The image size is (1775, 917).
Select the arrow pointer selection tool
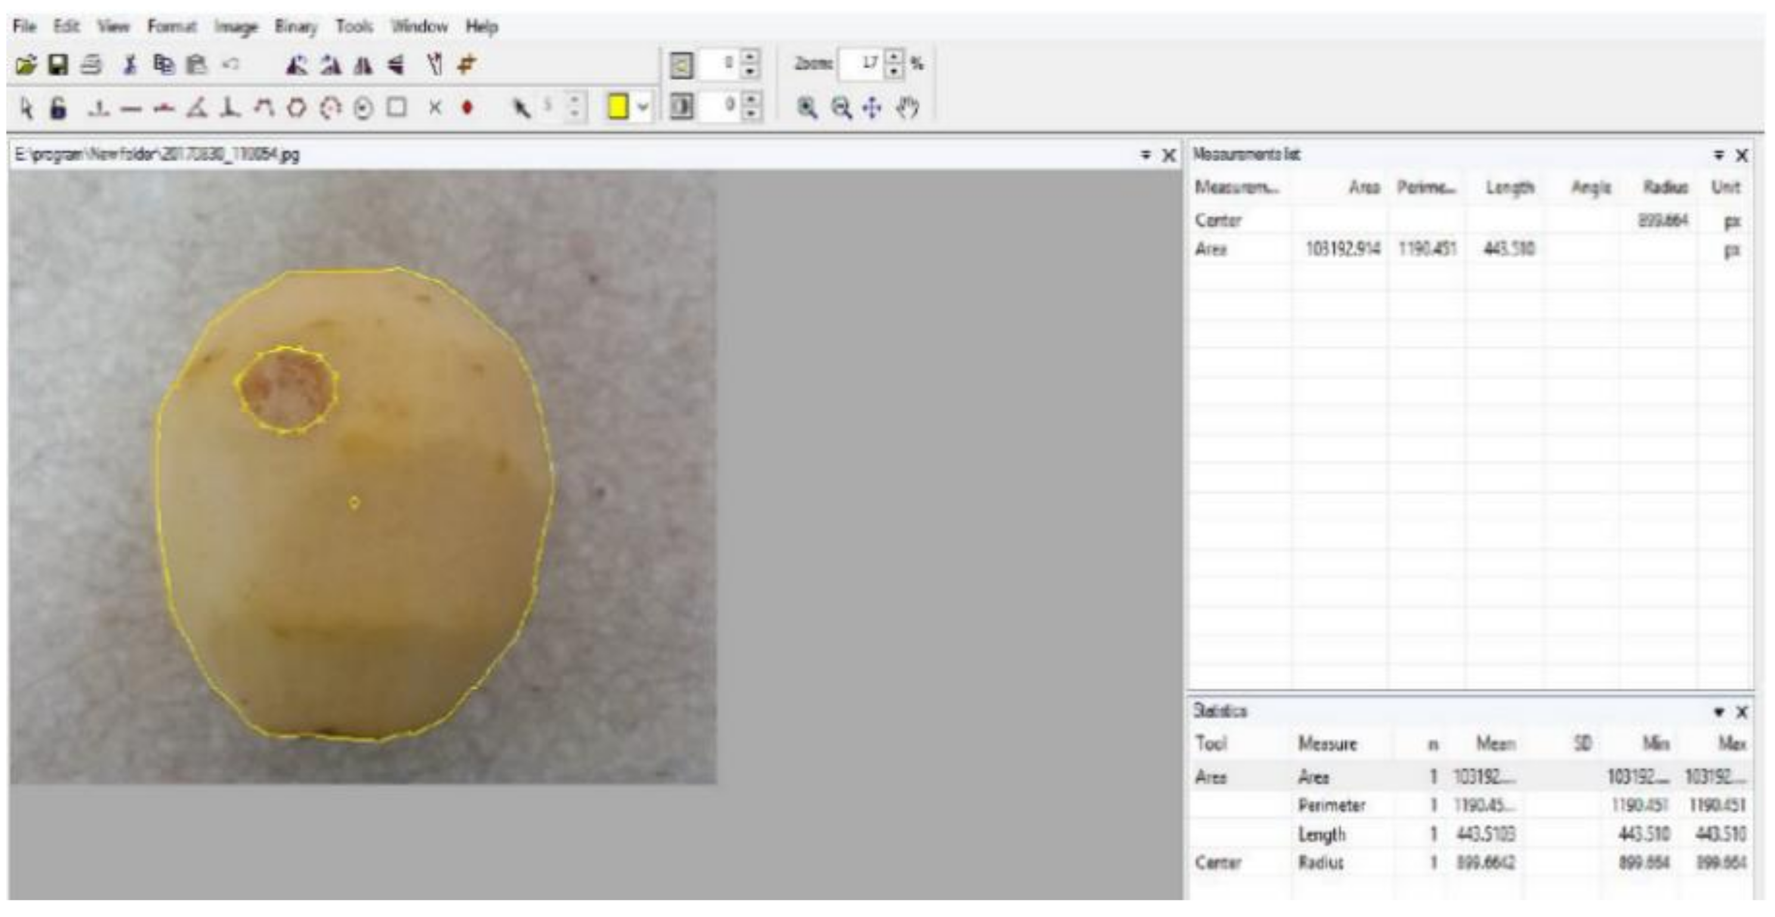pos(26,108)
